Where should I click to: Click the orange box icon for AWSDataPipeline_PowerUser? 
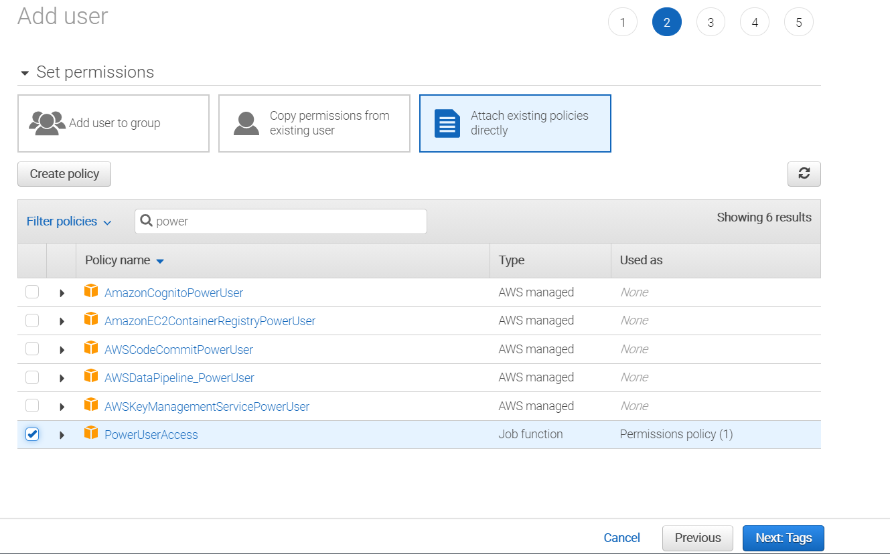(x=91, y=377)
